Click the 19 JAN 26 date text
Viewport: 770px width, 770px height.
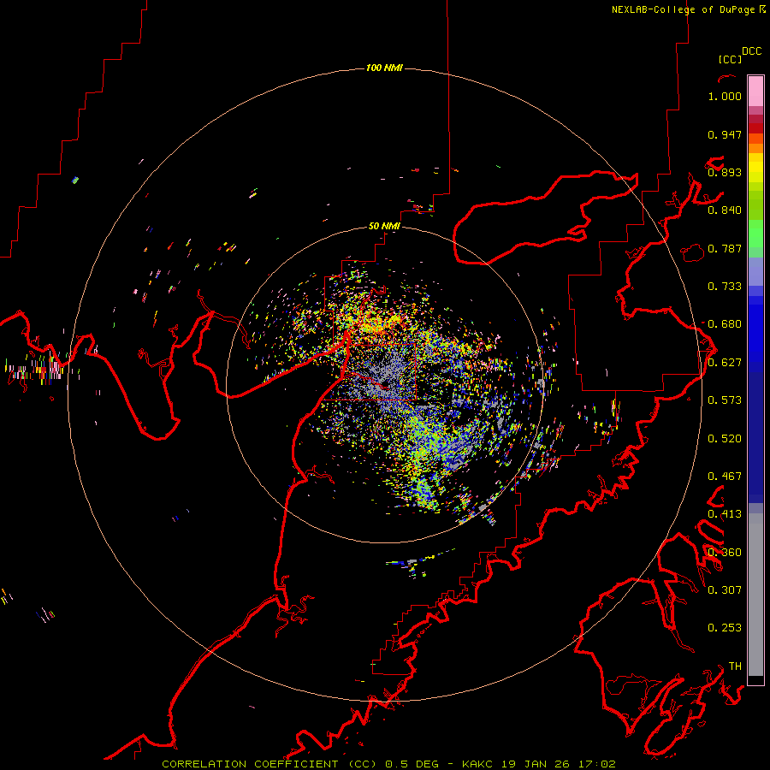pyautogui.click(x=534, y=764)
